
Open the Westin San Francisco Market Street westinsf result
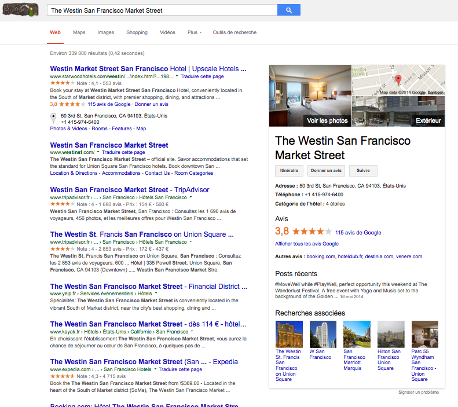point(109,145)
